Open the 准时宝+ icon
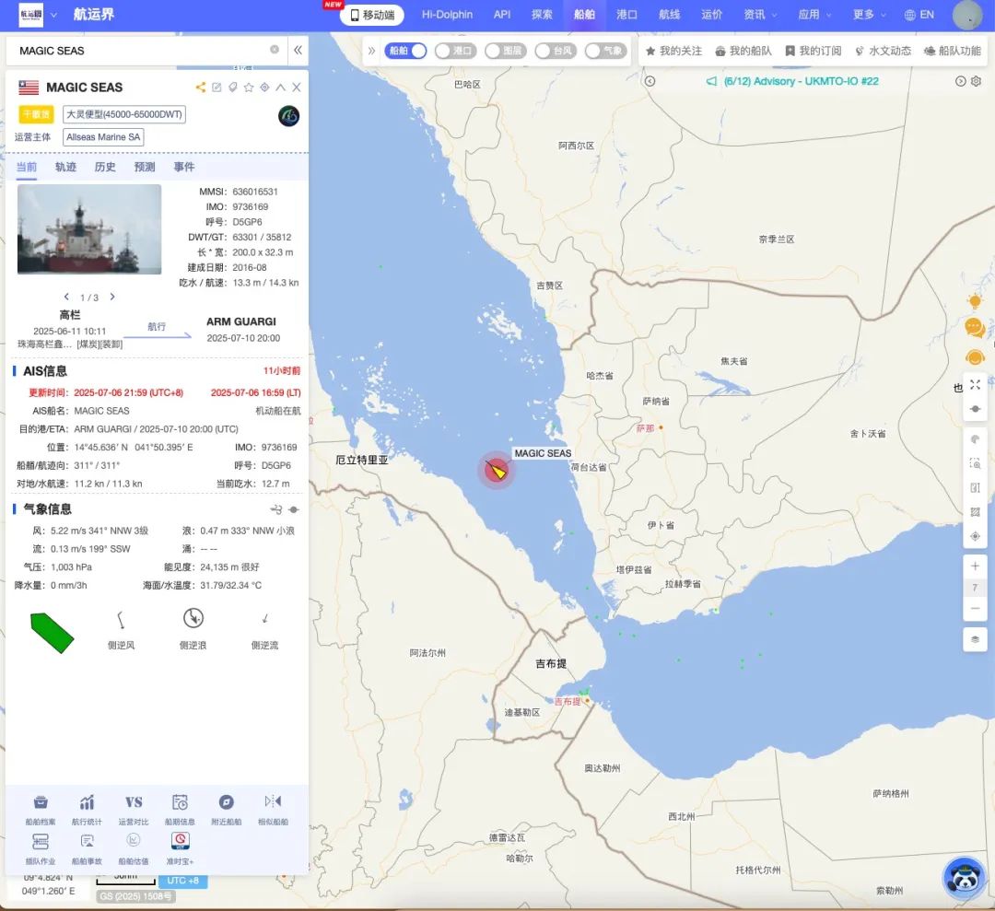 click(181, 841)
